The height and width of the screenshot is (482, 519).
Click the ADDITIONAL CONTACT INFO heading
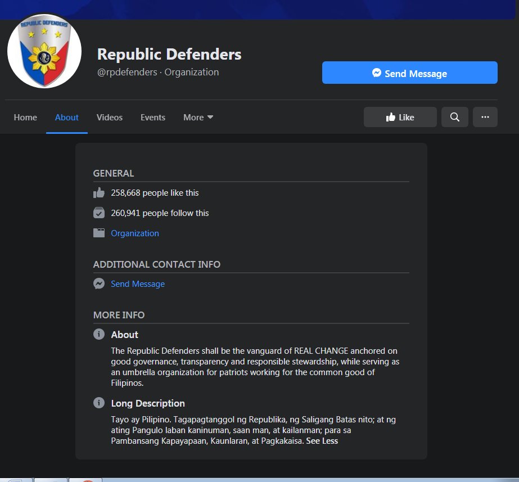[x=156, y=264]
